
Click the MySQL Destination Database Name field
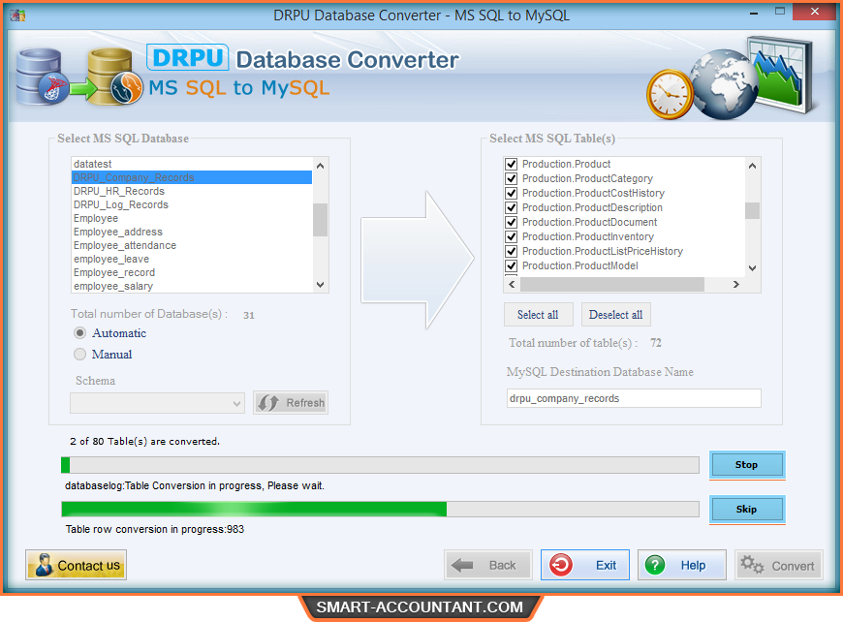634,398
